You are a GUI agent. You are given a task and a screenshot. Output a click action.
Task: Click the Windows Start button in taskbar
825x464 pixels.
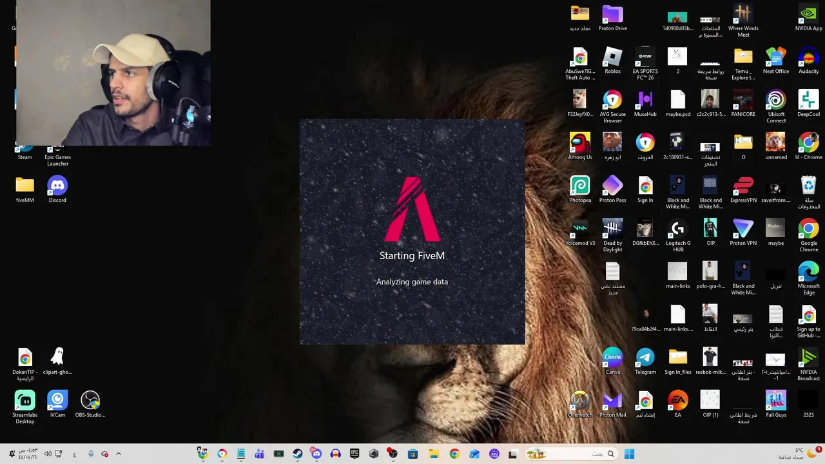[x=630, y=454]
